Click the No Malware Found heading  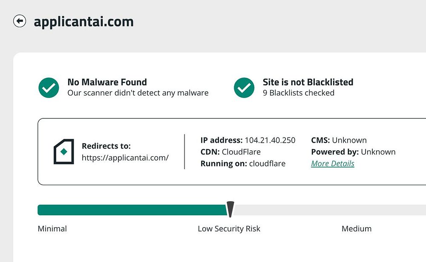(107, 82)
